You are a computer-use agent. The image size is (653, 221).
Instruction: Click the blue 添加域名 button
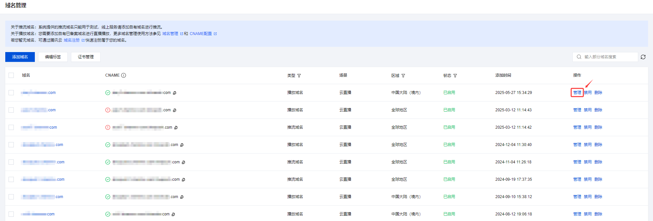20,57
